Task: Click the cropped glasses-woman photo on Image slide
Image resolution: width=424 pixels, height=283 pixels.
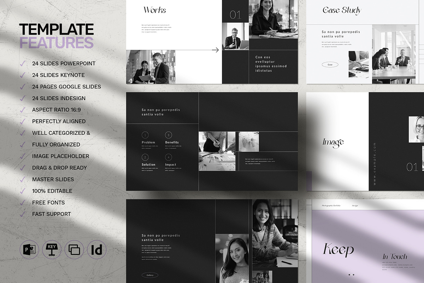Action: tap(416, 129)
